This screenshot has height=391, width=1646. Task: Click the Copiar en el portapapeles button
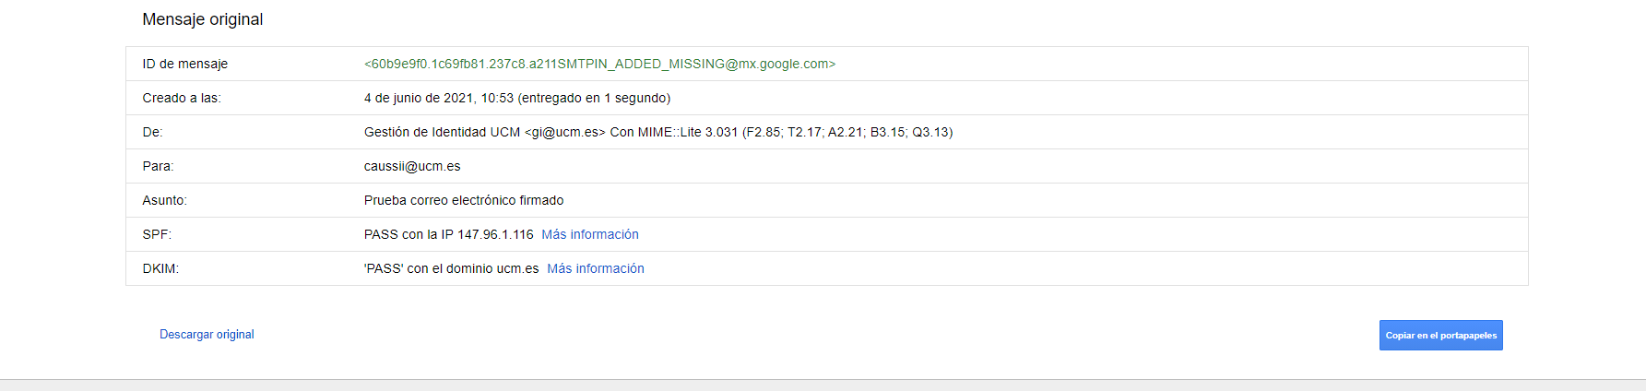coord(1440,335)
